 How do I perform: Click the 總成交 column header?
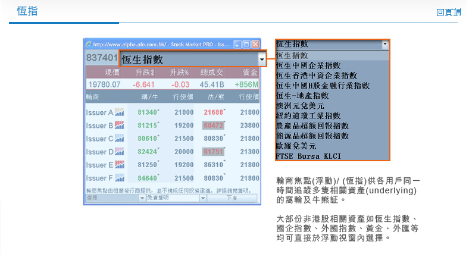pos(212,73)
